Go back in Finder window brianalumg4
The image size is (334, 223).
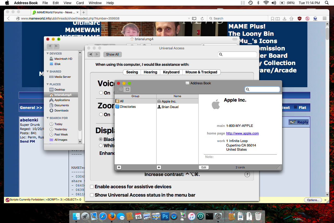[50, 46]
